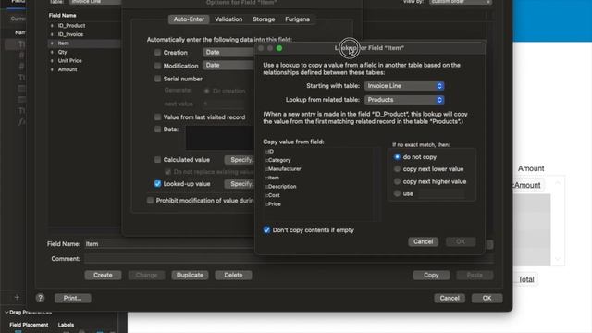592x333 pixels.
Task: Enable the Data checkbox
Action: pyautogui.click(x=157, y=129)
